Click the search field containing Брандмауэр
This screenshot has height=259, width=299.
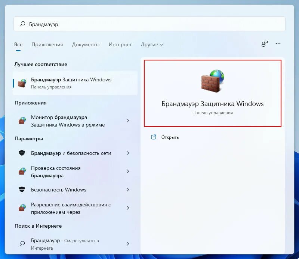click(149, 24)
